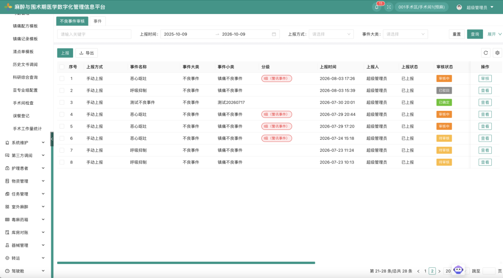Screen dimensions: 503x278
Task: Collapse the sidebar with the handle arrow
Action: tap(52, 139)
